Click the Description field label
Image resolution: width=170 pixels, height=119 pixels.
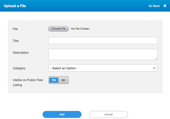pos(21,53)
